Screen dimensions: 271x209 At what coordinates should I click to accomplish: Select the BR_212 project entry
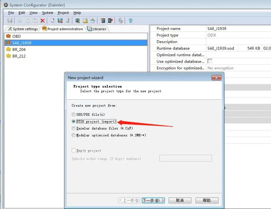pos(19,56)
